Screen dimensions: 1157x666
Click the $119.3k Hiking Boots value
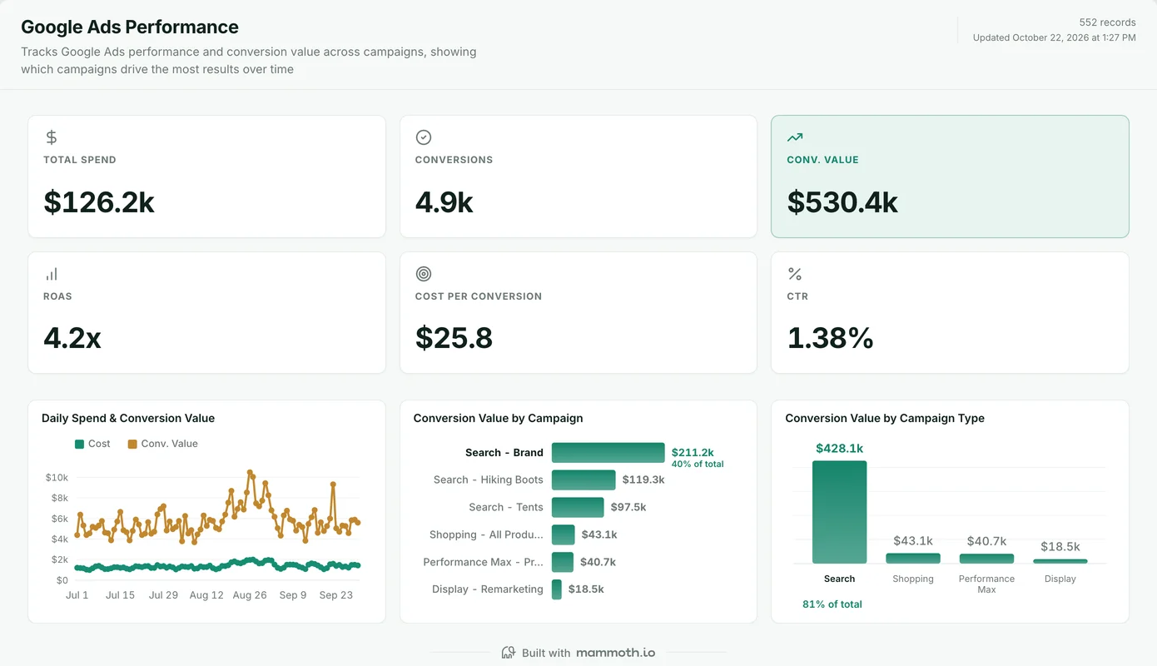643,480
